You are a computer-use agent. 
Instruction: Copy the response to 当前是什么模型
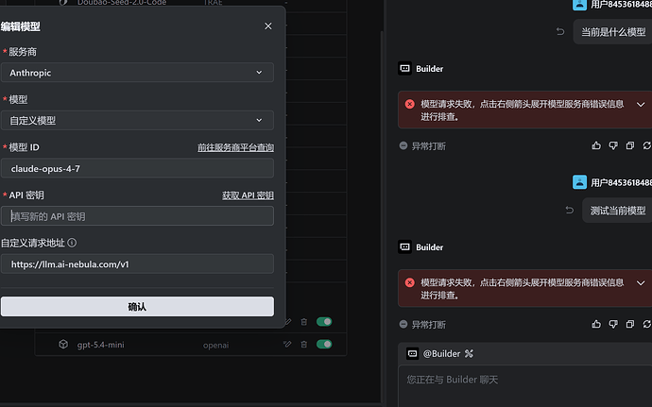click(630, 145)
